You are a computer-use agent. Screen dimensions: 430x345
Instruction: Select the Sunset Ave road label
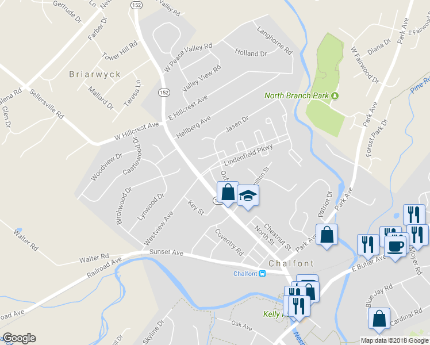(x=166, y=252)
